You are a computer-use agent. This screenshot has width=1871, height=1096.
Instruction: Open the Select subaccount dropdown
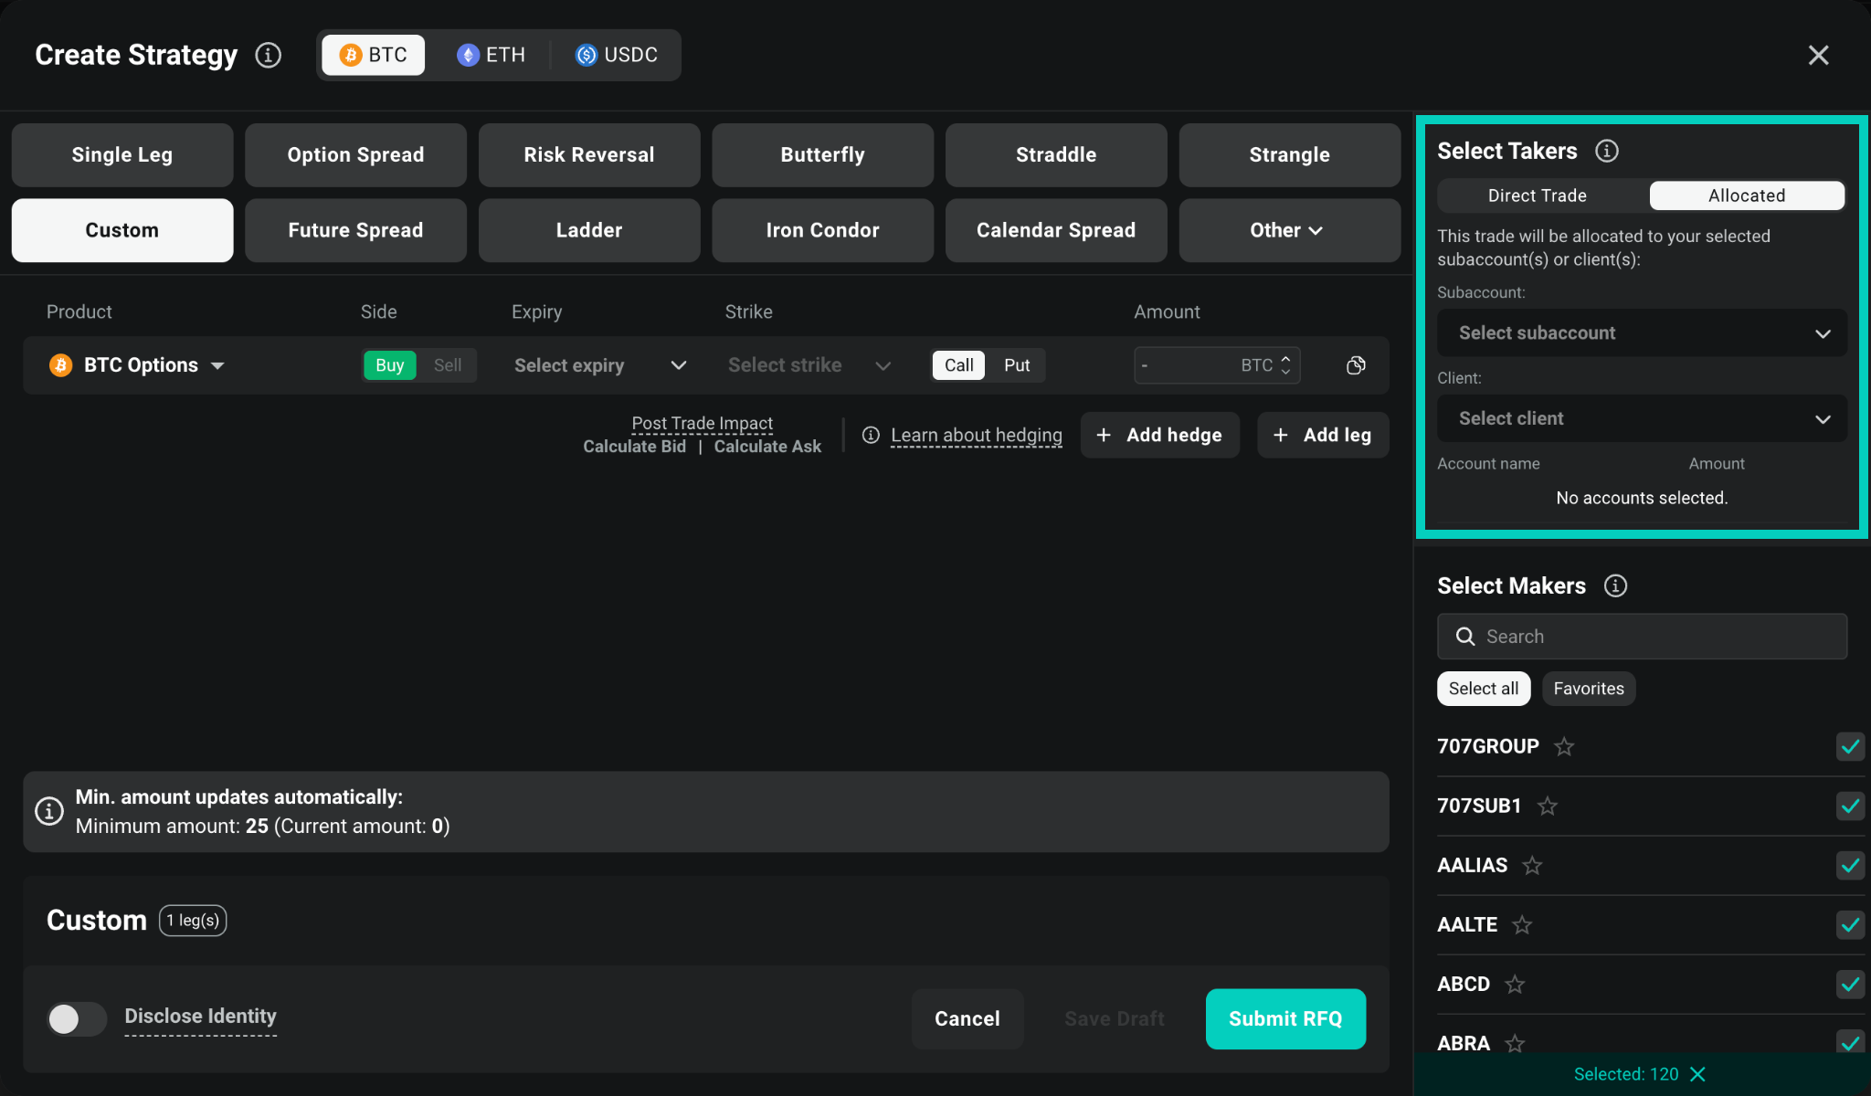click(x=1641, y=332)
